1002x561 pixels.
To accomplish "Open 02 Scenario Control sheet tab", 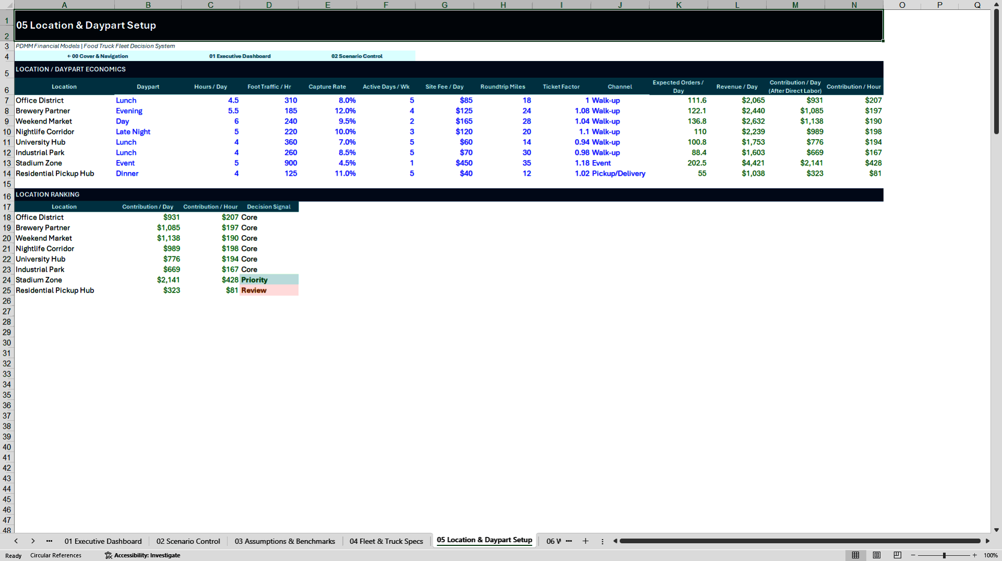I will (x=188, y=541).
